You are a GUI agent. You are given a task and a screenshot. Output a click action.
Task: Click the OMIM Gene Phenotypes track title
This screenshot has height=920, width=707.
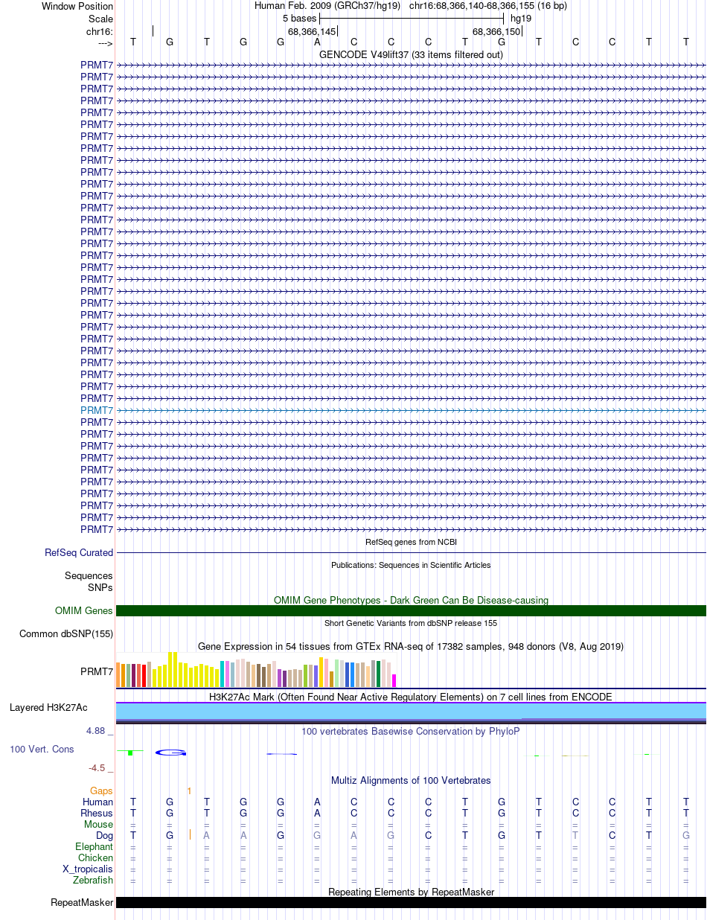tap(411, 600)
